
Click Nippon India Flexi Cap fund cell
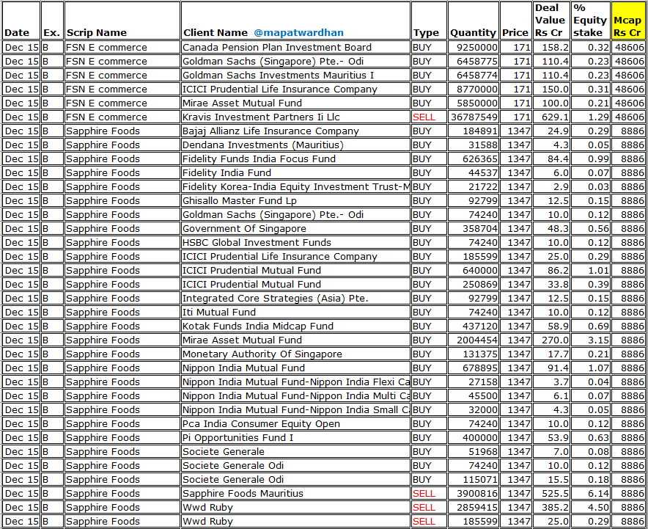tap(295, 382)
